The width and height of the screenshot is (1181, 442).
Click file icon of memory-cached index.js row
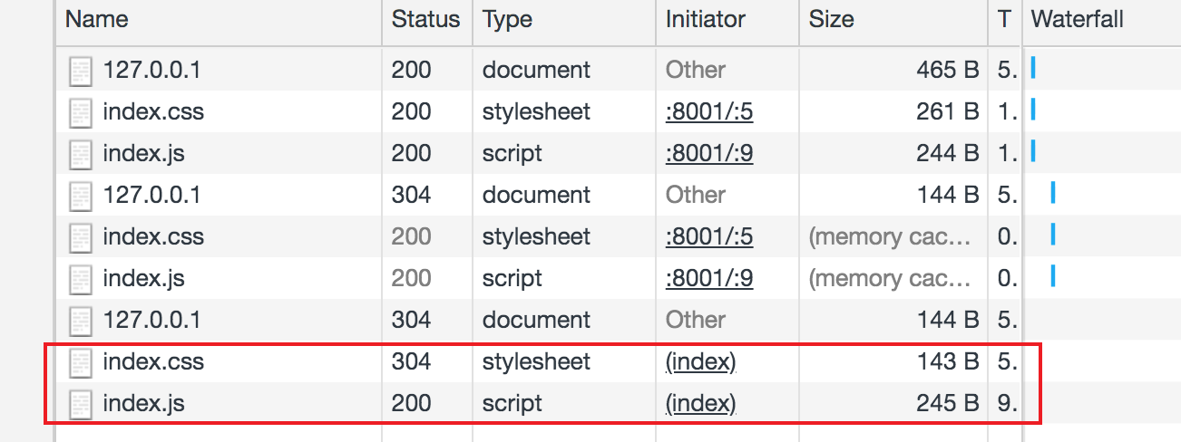point(81,279)
